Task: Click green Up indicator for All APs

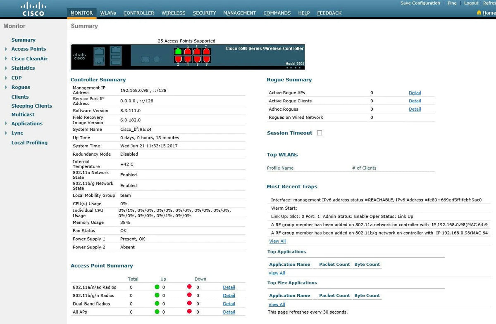Action: [157, 312]
